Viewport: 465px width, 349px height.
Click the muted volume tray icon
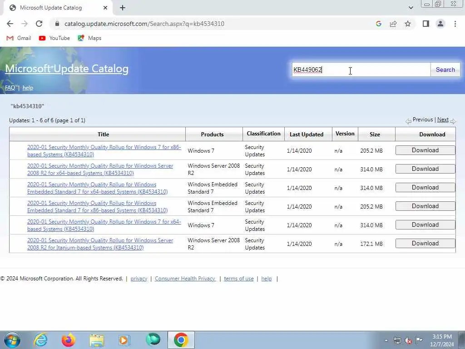(408, 341)
